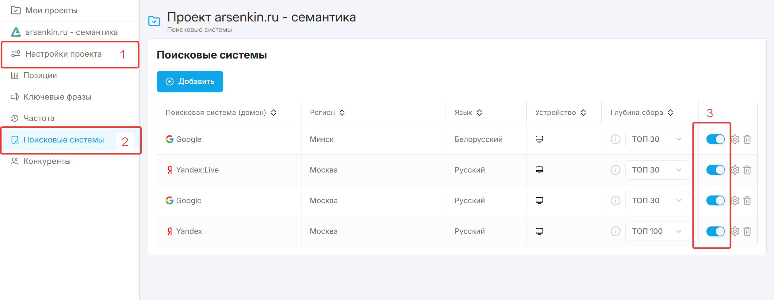Disable the toggle for Google Minsk
The height and width of the screenshot is (300, 774).
pos(715,139)
